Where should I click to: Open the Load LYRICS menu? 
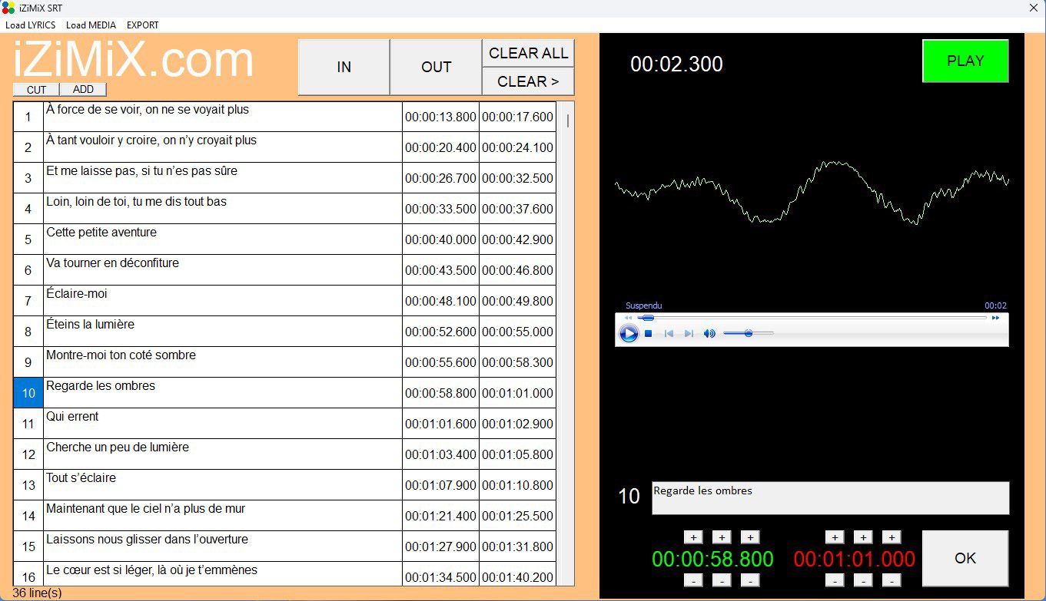tap(31, 25)
